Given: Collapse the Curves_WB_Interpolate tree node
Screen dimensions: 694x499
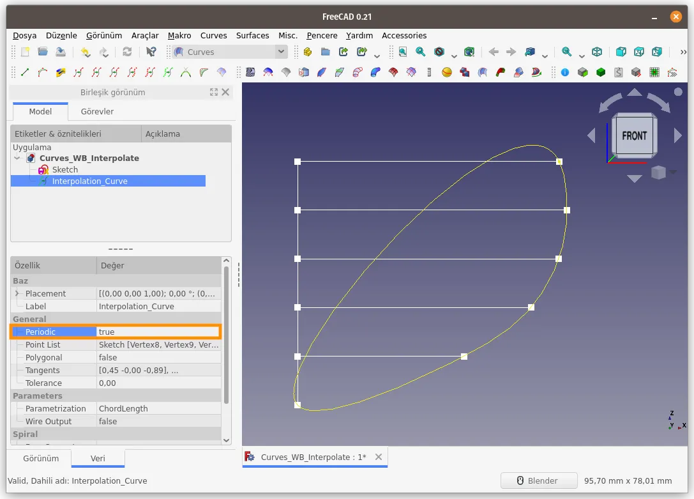Looking at the screenshot, I should 17,158.
